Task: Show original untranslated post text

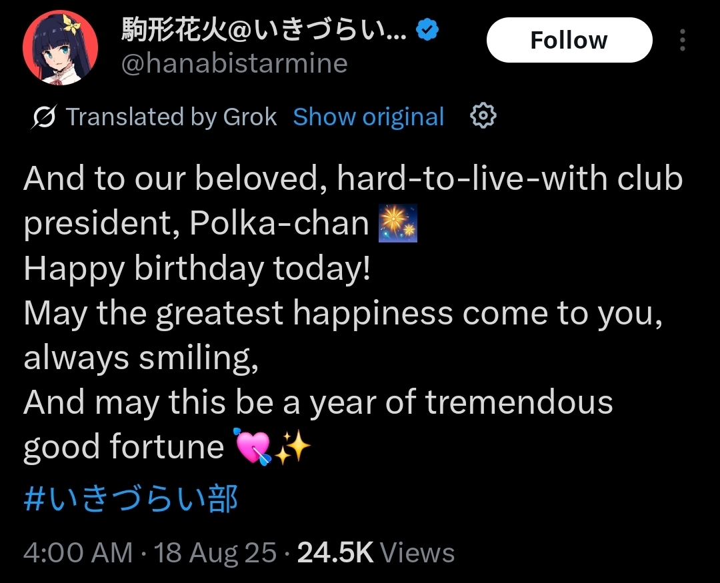Action: pos(368,117)
